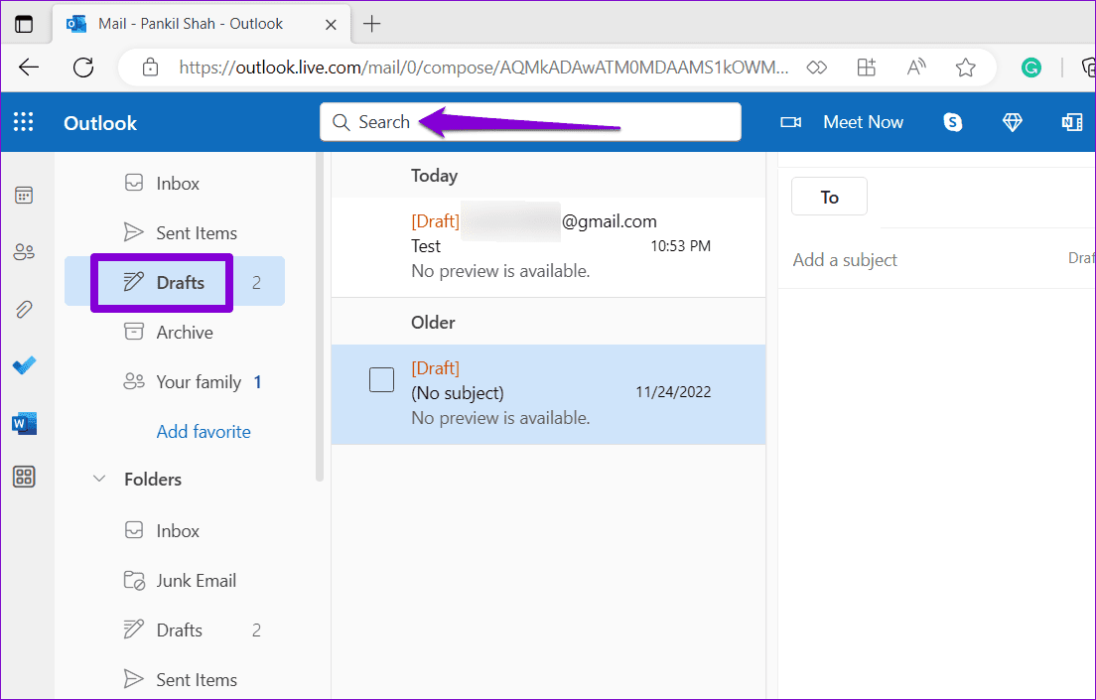
Task: Click the Today group header
Action: tap(549, 176)
